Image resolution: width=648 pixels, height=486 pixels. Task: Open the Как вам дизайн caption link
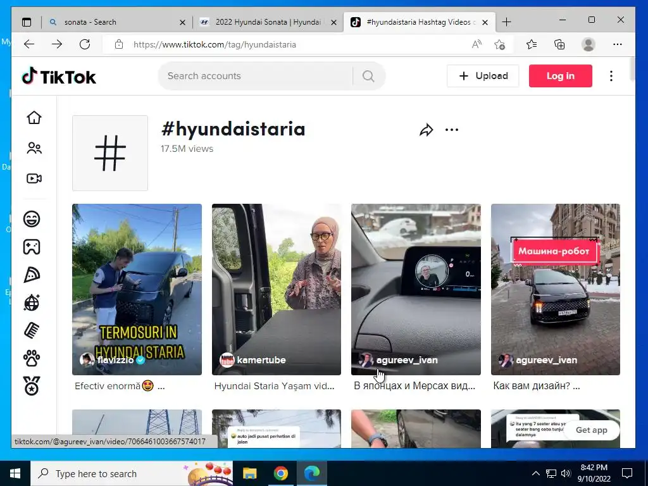click(537, 386)
